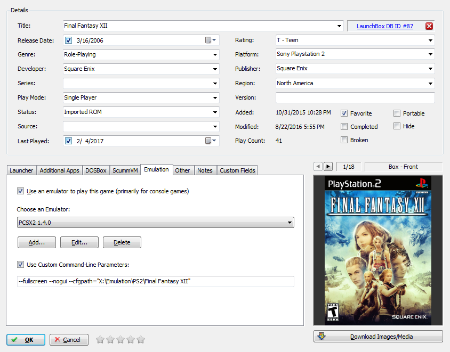Confirm changes with the OK button
Viewport: 450px width, 352px height.
26,340
